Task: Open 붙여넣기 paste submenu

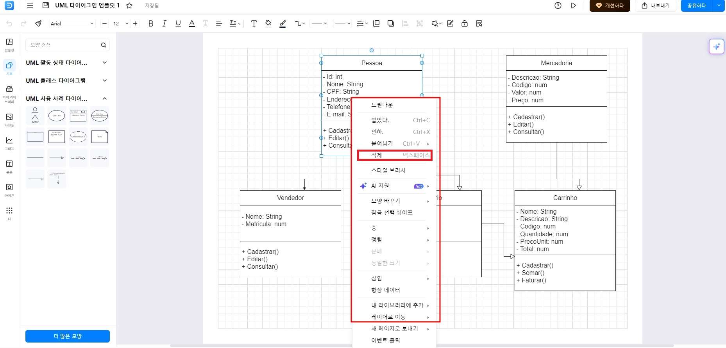Action: pos(395,143)
